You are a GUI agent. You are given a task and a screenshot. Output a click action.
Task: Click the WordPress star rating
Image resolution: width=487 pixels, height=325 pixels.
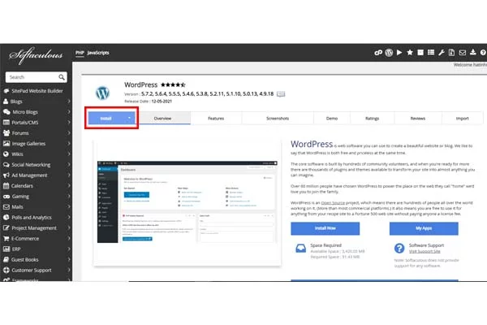tap(173, 84)
